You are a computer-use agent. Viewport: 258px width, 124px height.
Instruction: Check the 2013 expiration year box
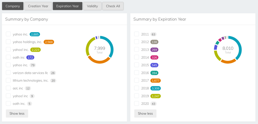[x=137, y=49]
